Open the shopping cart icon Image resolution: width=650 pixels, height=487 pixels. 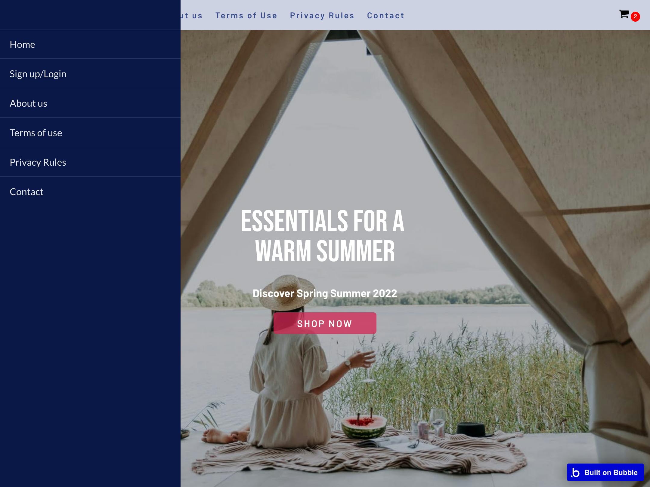pyautogui.click(x=624, y=14)
